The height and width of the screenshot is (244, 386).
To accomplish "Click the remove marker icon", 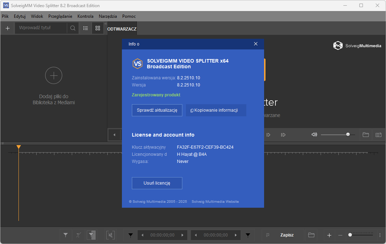I will point(78,235).
